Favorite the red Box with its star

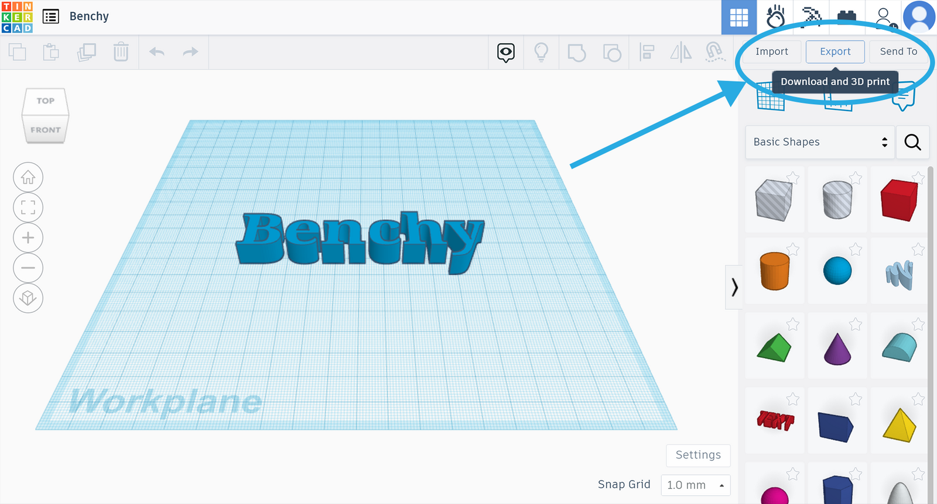coord(918,177)
